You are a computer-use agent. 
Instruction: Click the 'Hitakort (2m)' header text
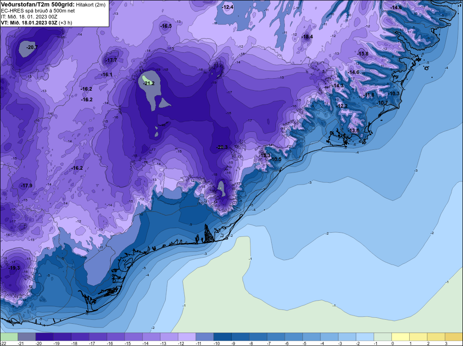pos(91,5)
